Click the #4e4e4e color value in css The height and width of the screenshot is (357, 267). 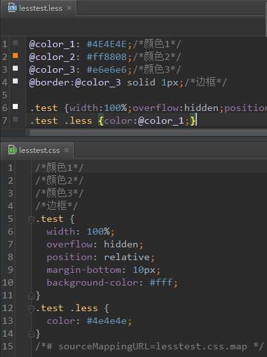click(106, 321)
